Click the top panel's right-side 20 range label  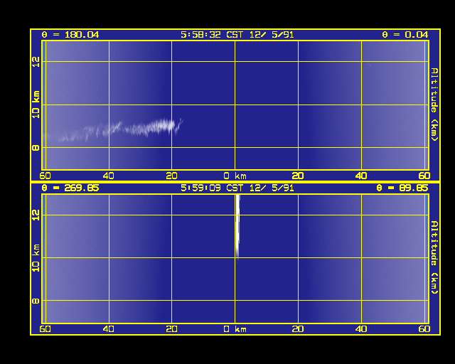(x=298, y=176)
